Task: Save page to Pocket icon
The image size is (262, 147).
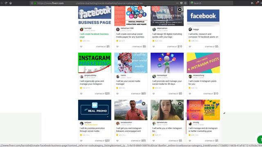Action: click(x=181, y=3)
